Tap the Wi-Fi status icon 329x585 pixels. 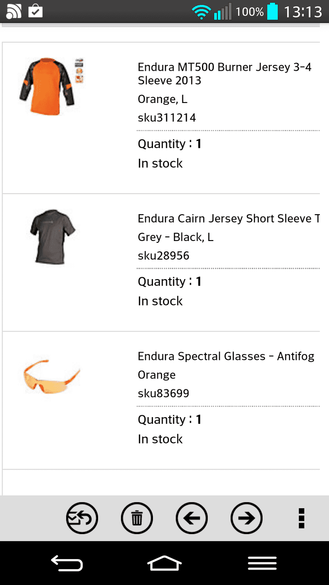click(200, 11)
